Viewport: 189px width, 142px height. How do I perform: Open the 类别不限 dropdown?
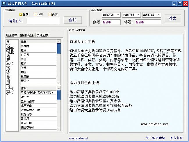point(151,15)
